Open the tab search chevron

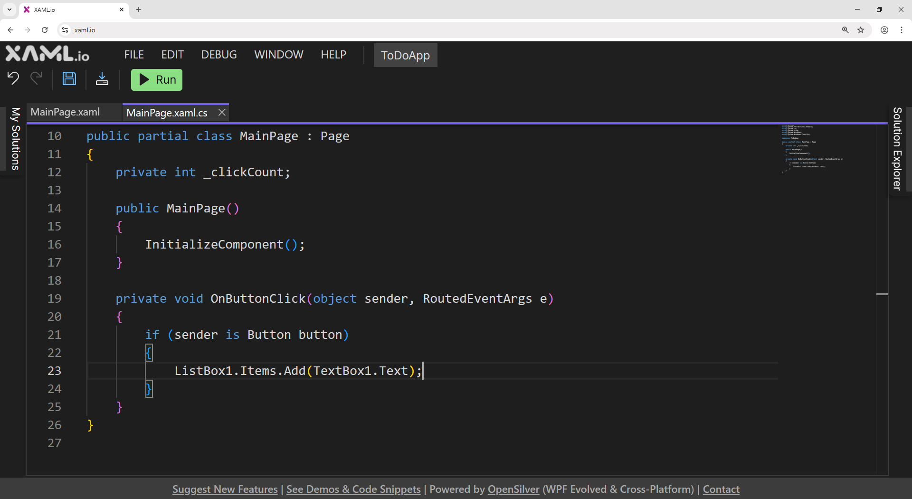point(9,10)
